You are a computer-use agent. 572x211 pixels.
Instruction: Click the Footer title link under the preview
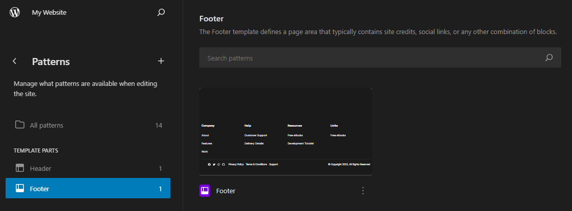click(x=226, y=191)
